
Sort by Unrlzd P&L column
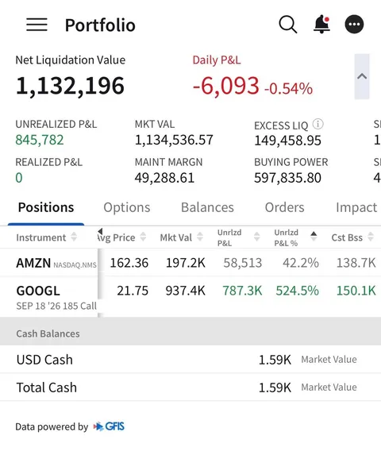tap(238, 237)
